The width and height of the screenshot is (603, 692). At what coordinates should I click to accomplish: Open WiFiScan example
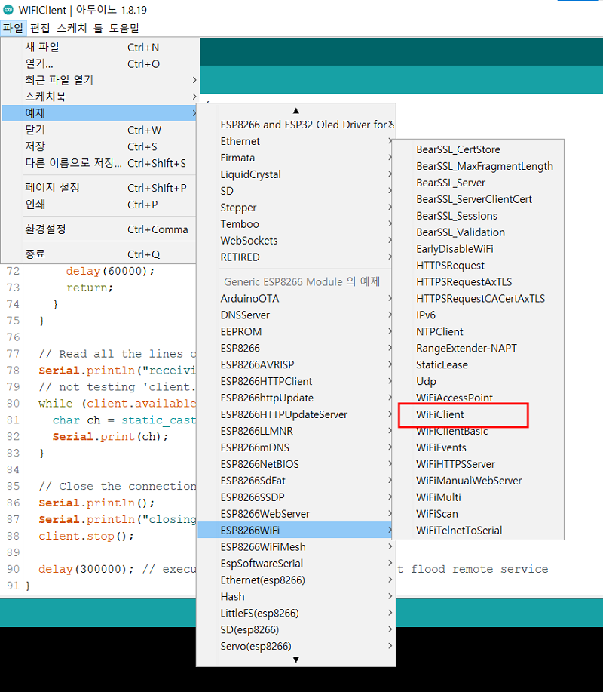(x=478, y=514)
